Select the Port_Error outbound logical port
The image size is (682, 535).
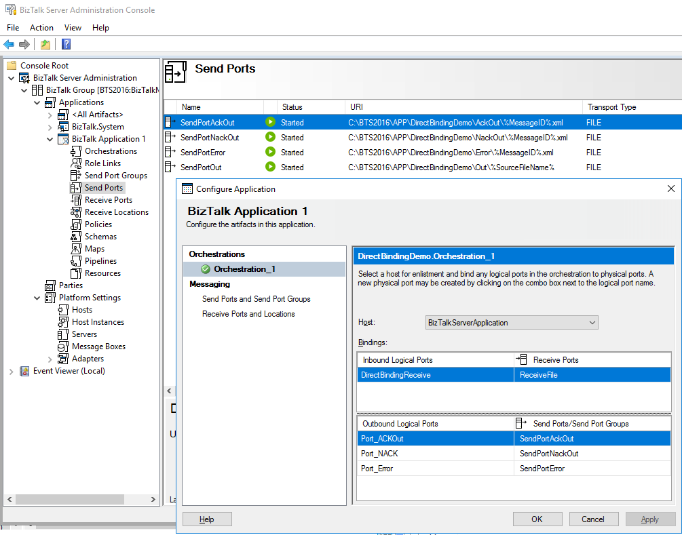[x=436, y=469]
